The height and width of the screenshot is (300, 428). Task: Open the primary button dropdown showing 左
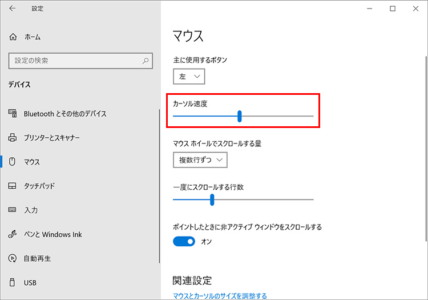[x=189, y=76]
